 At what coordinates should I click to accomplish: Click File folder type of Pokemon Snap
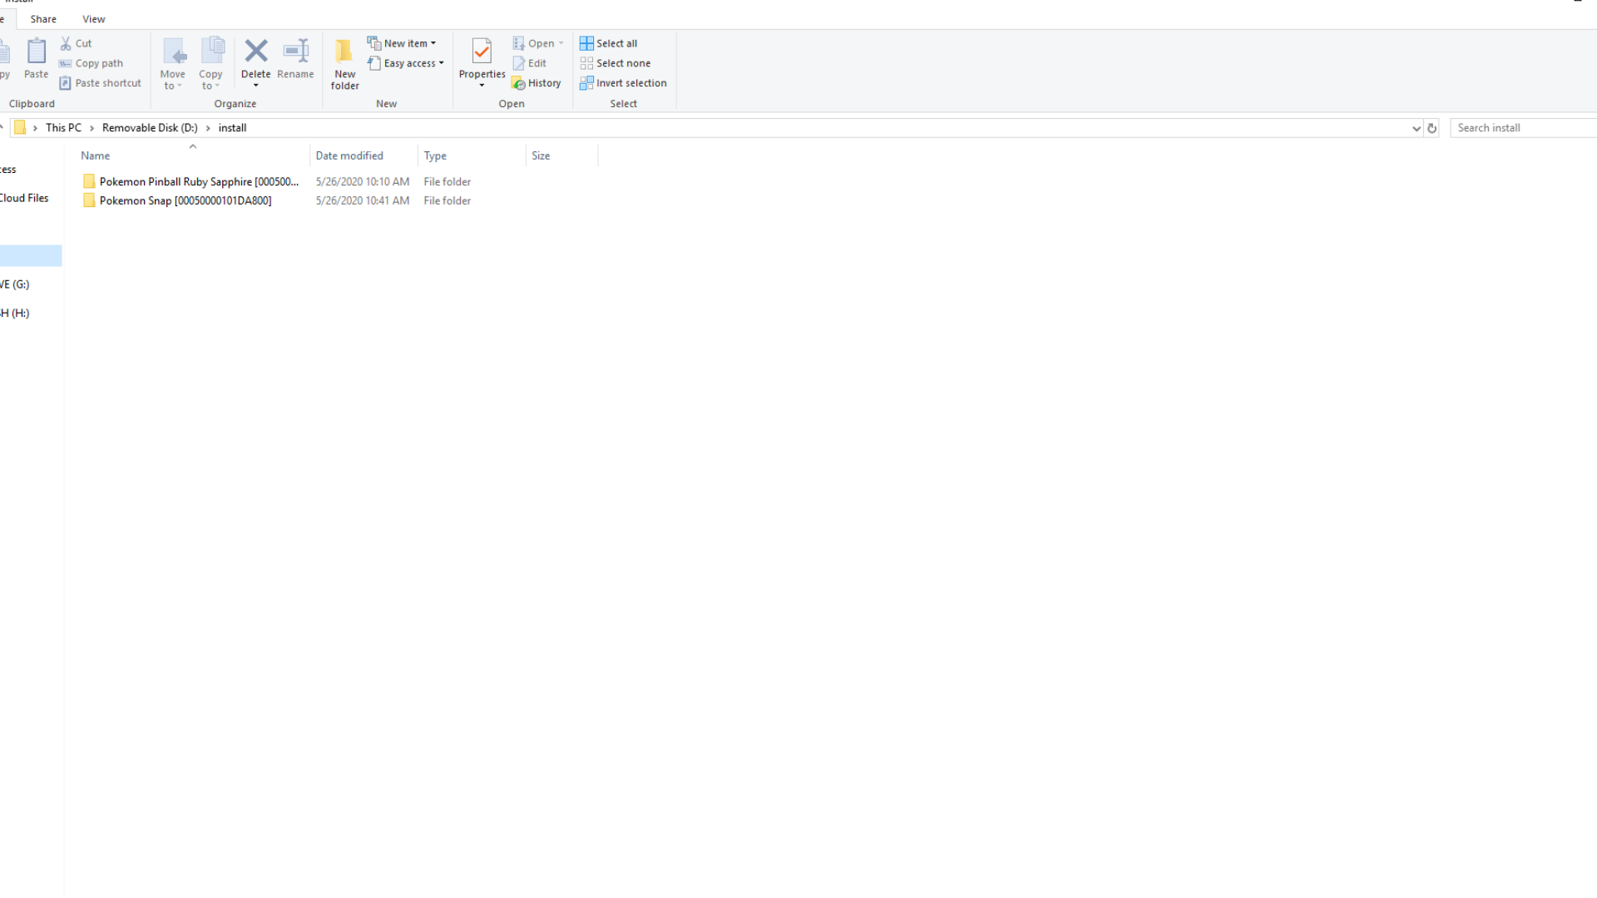[447, 200]
